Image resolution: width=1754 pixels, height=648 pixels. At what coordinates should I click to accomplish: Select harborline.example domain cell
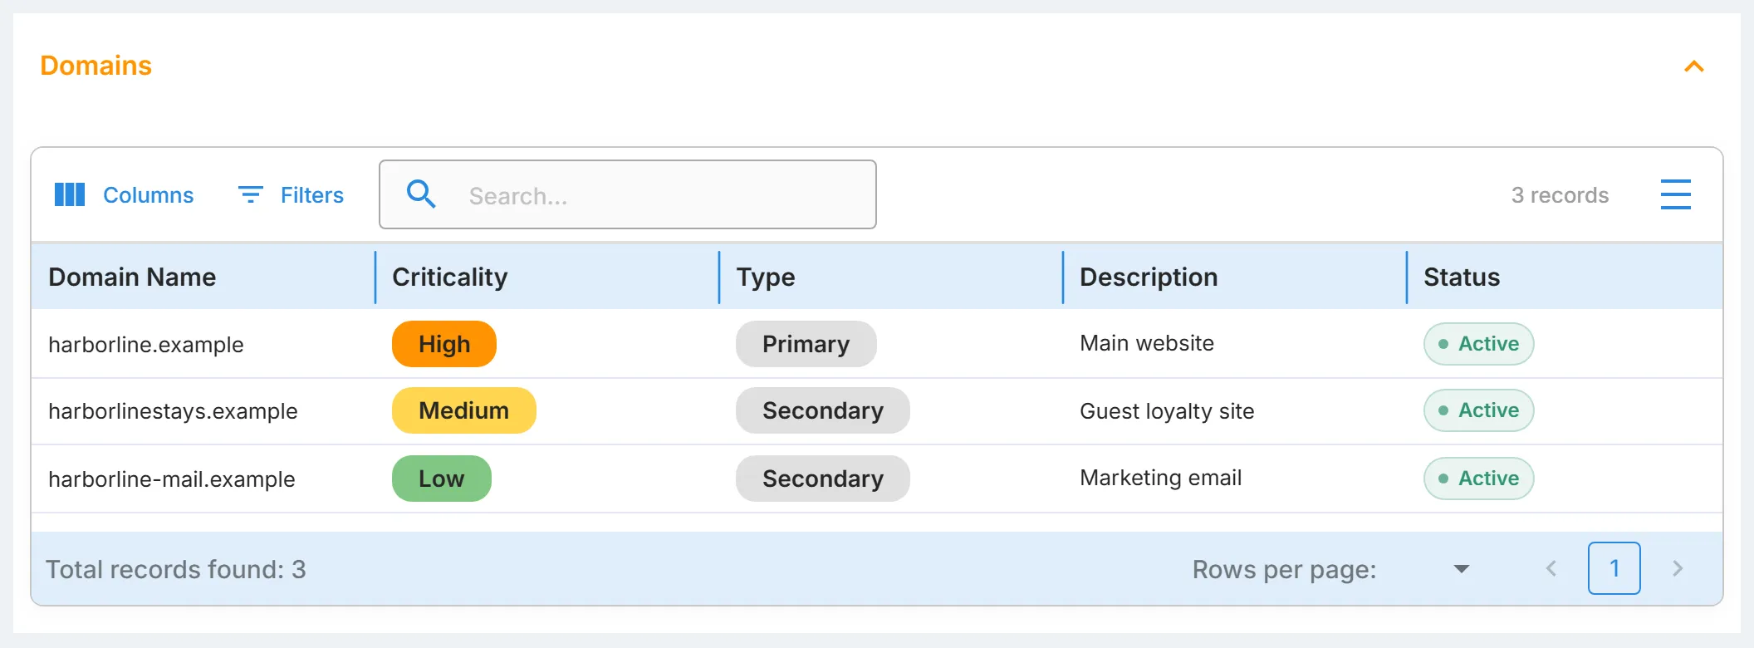pyautogui.click(x=146, y=344)
